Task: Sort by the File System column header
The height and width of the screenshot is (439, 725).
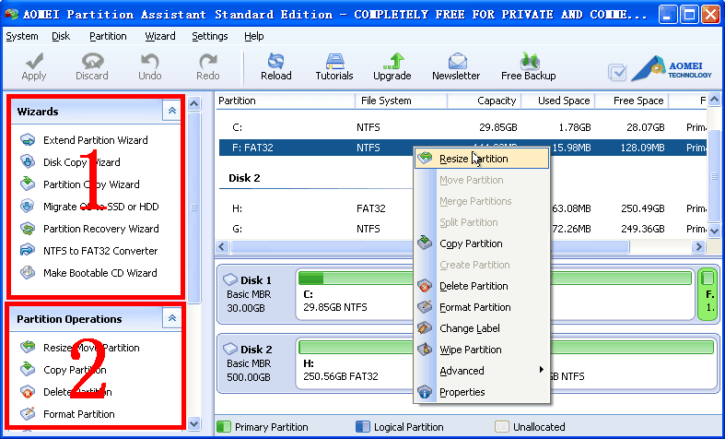Action: coord(401,101)
